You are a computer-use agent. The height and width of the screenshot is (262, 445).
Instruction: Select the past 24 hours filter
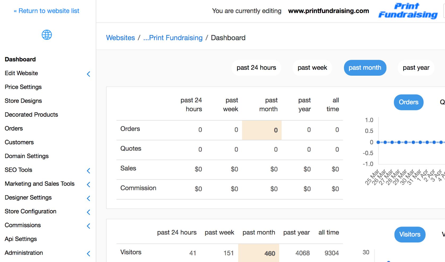click(256, 68)
